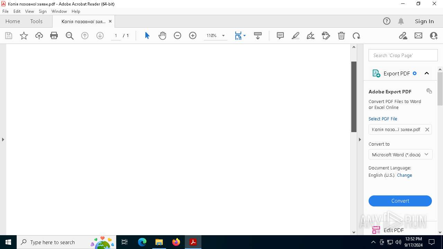Open the File menu
This screenshot has width=443, height=249.
(6, 11)
